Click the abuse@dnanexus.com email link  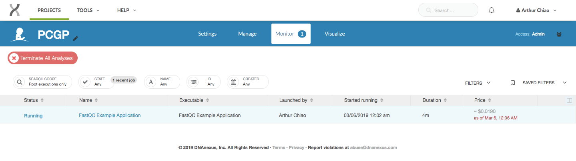373,147
